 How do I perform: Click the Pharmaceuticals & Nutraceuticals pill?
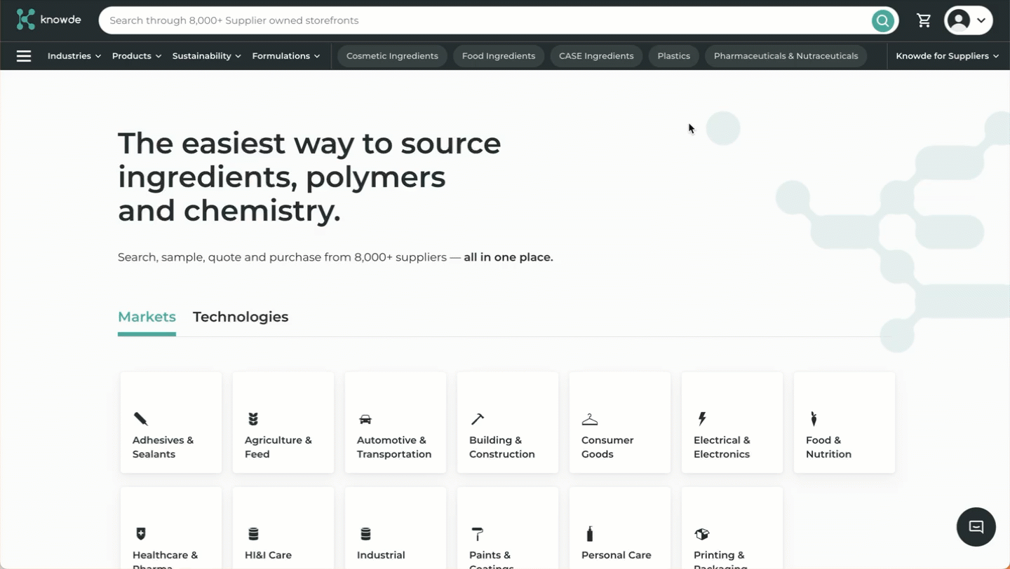[x=786, y=56]
